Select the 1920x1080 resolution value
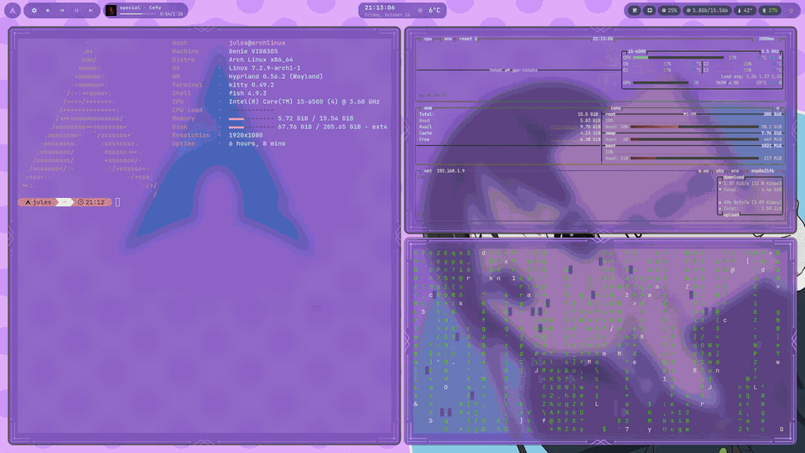Image resolution: width=805 pixels, height=453 pixels. tap(246, 135)
